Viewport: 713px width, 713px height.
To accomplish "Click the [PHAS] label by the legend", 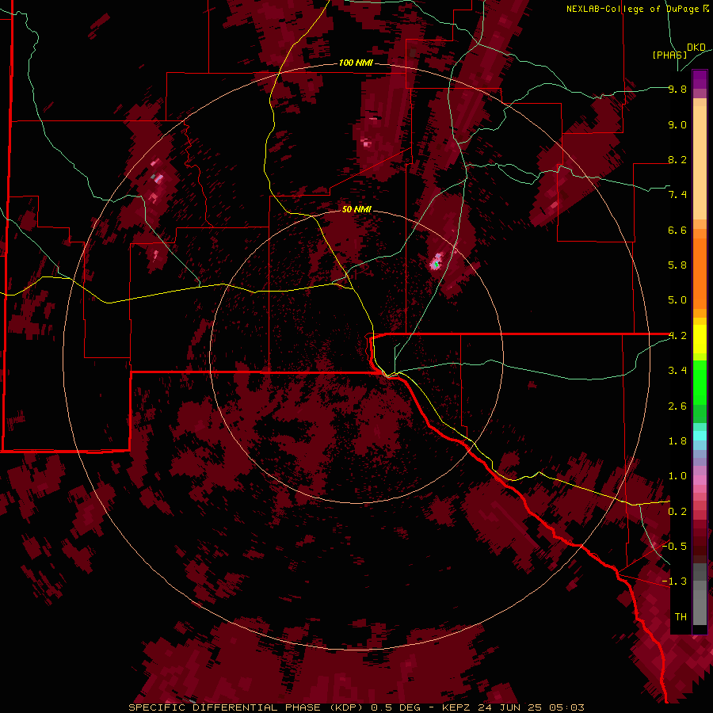I will [x=669, y=55].
